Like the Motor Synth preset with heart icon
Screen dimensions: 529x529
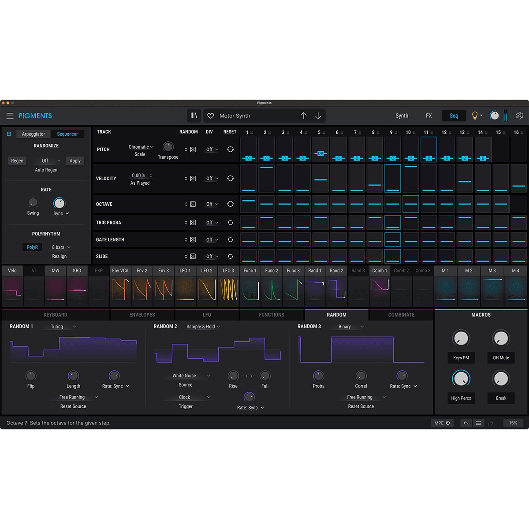[211, 116]
